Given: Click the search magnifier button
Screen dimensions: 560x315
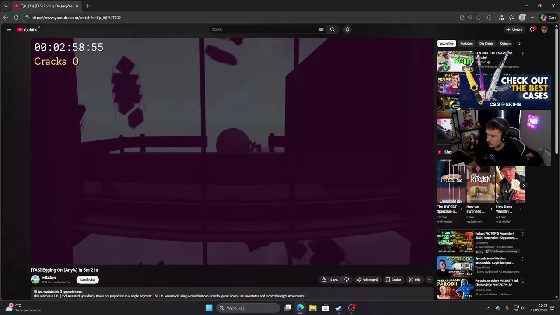Looking at the screenshot, I should (332, 29).
